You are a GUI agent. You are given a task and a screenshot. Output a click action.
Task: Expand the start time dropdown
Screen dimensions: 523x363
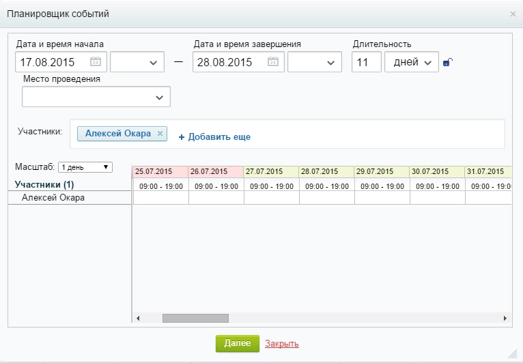coord(137,62)
